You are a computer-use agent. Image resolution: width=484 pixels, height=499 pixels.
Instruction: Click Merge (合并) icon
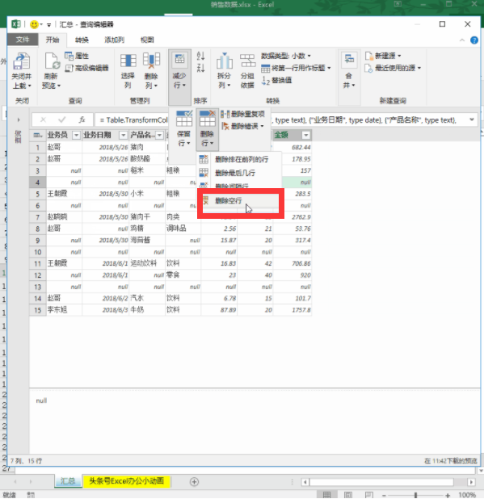coord(349,60)
